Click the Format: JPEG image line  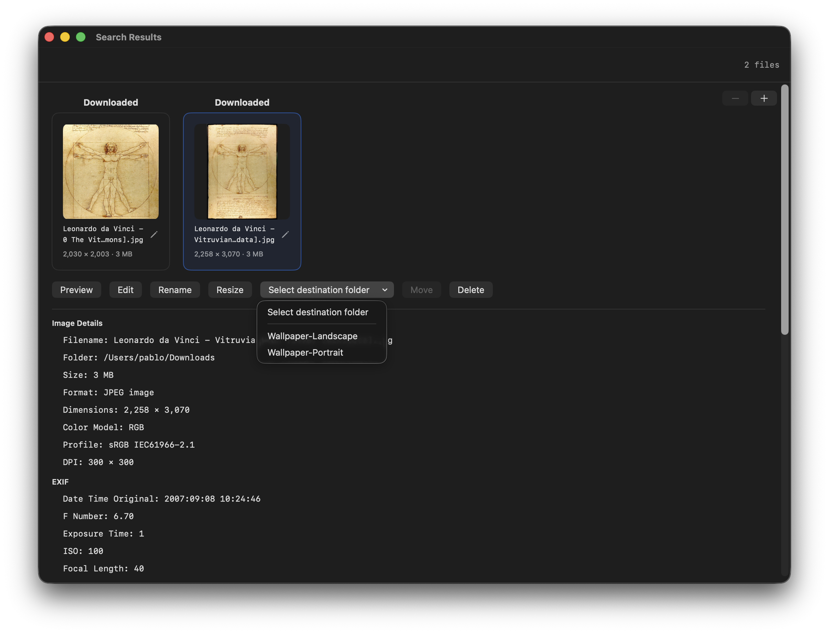109,393
